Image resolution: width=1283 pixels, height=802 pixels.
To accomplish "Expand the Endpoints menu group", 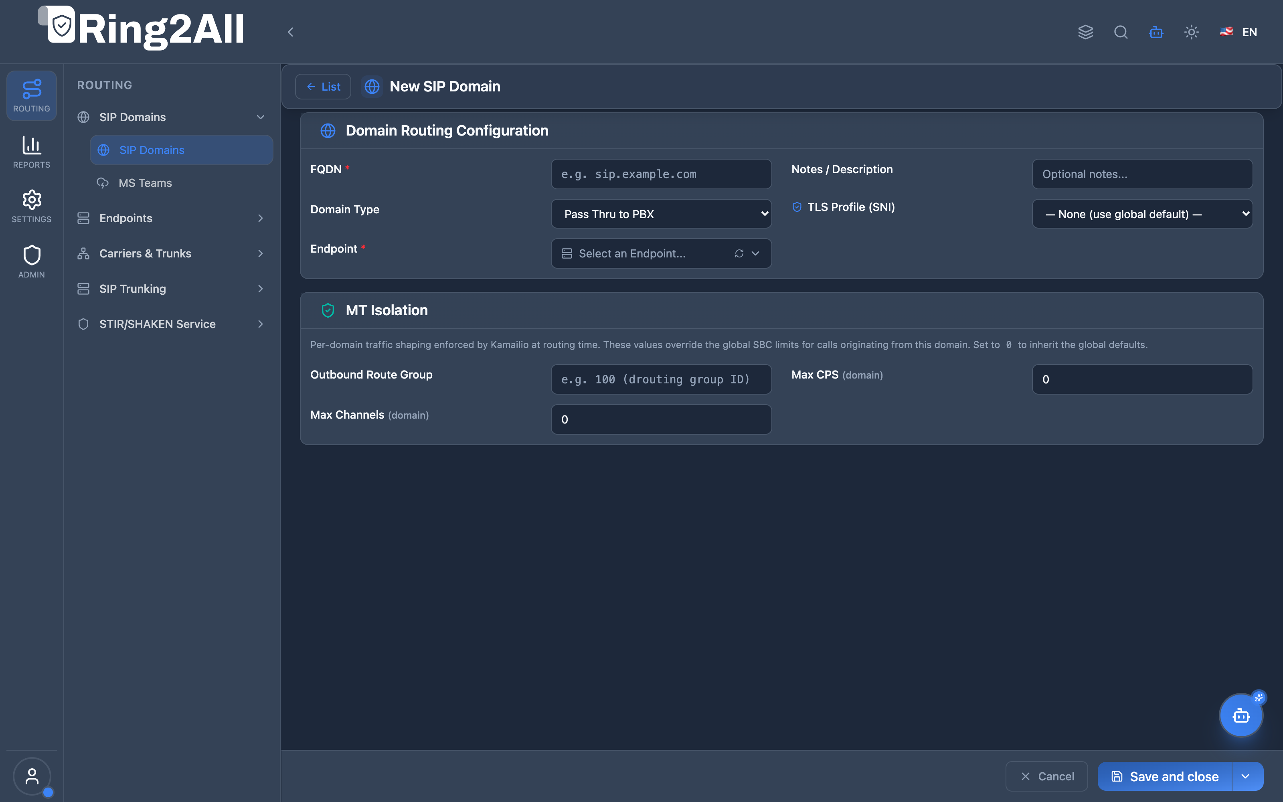I will [171, 219].
